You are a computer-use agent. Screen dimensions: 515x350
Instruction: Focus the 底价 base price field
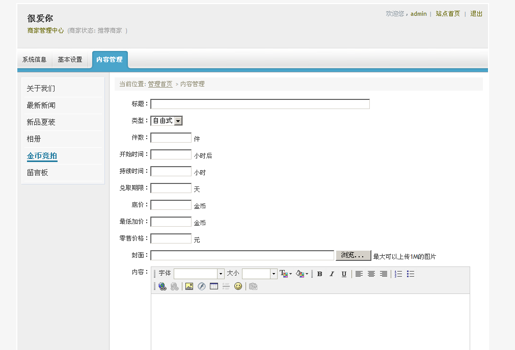171,205
